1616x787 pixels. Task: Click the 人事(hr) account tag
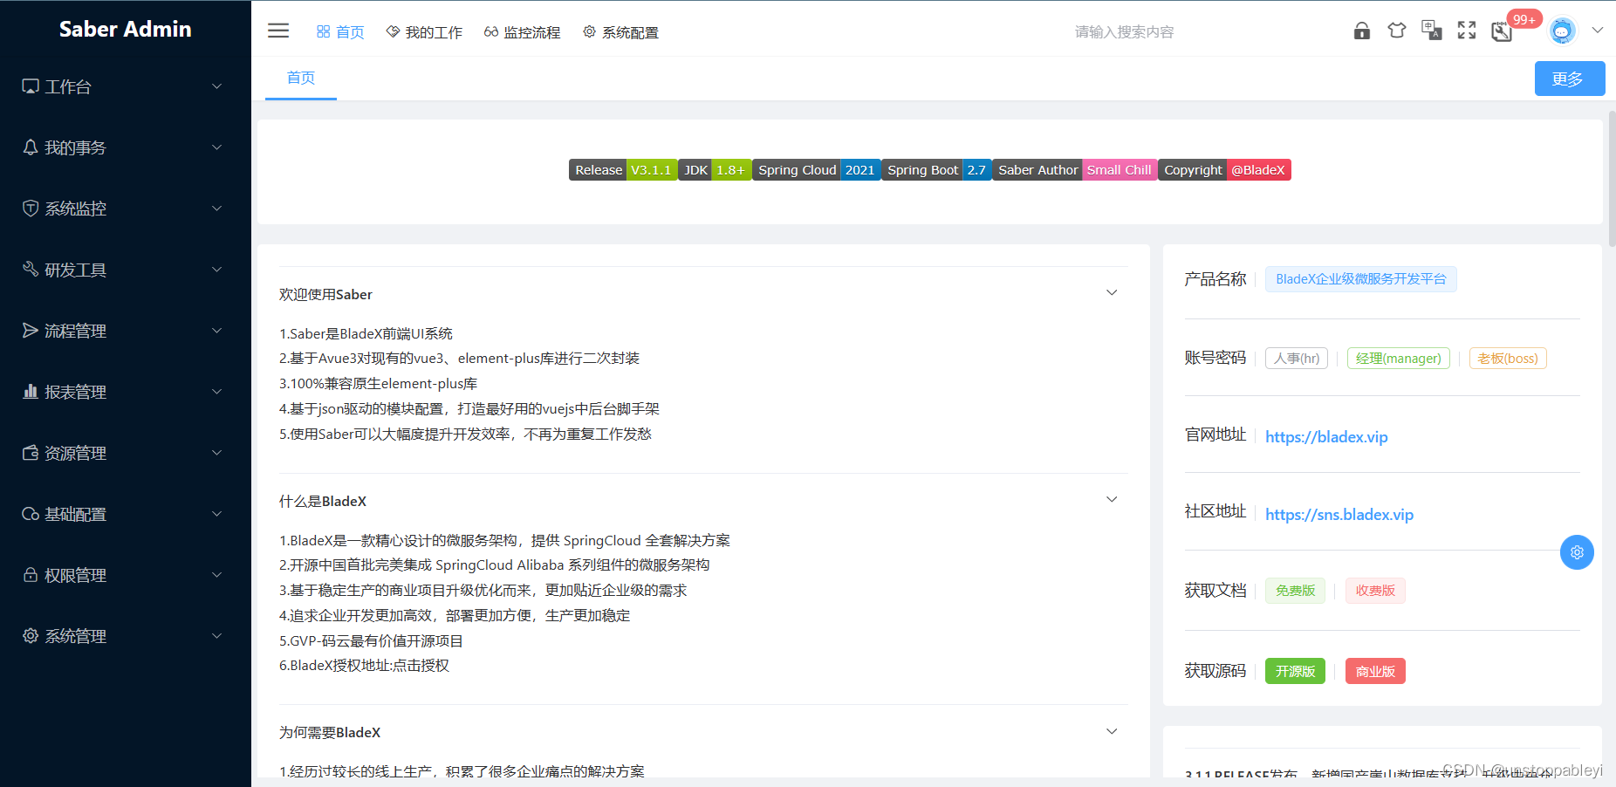pos(1297,359)
